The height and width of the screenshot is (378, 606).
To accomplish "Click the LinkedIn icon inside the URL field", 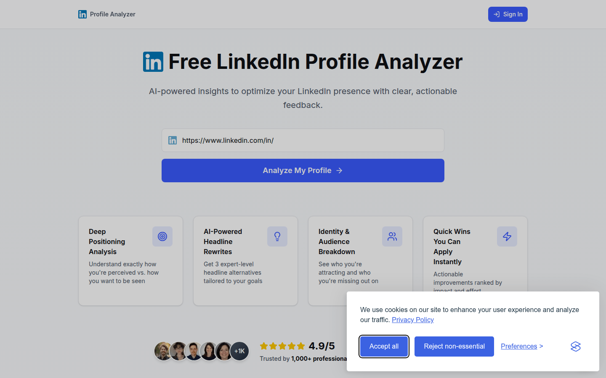I will click(x=173, y=140).
